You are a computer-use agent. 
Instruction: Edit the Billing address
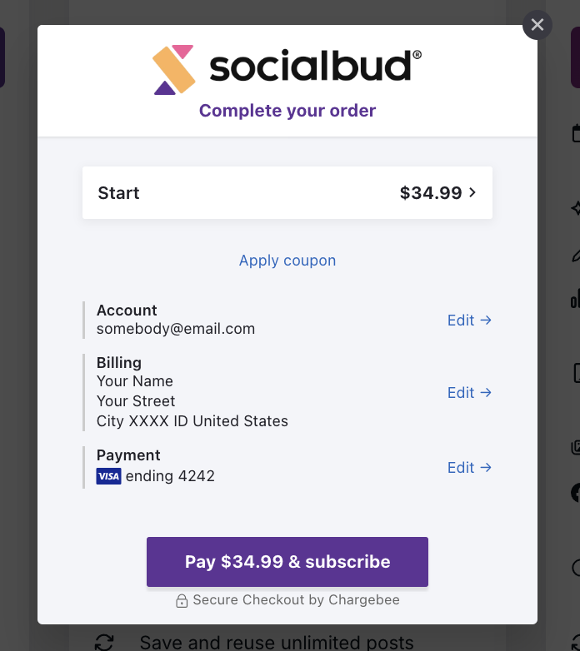point(469,392)
